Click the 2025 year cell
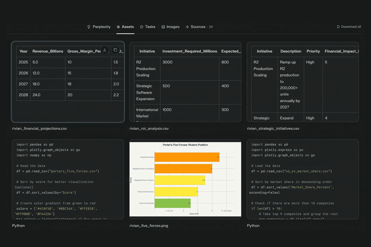The width and height of the screenshot is (371, 247). point(23,62)
